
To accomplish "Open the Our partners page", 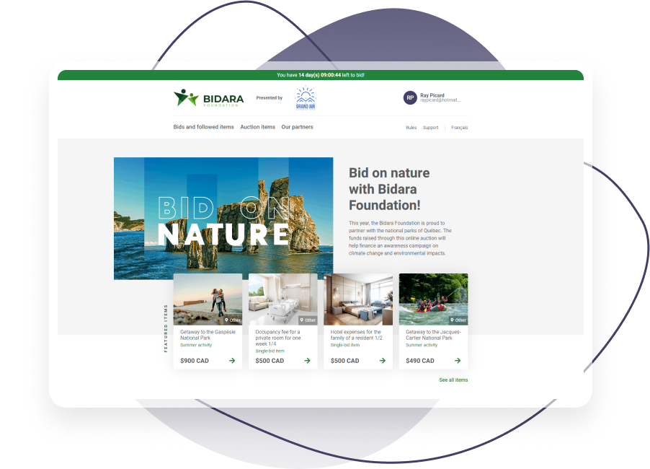I will pos(297,127).
